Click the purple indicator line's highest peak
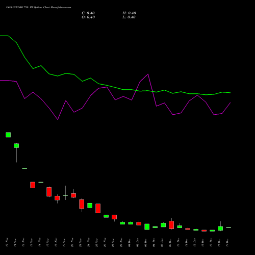 tap(148, 74)
